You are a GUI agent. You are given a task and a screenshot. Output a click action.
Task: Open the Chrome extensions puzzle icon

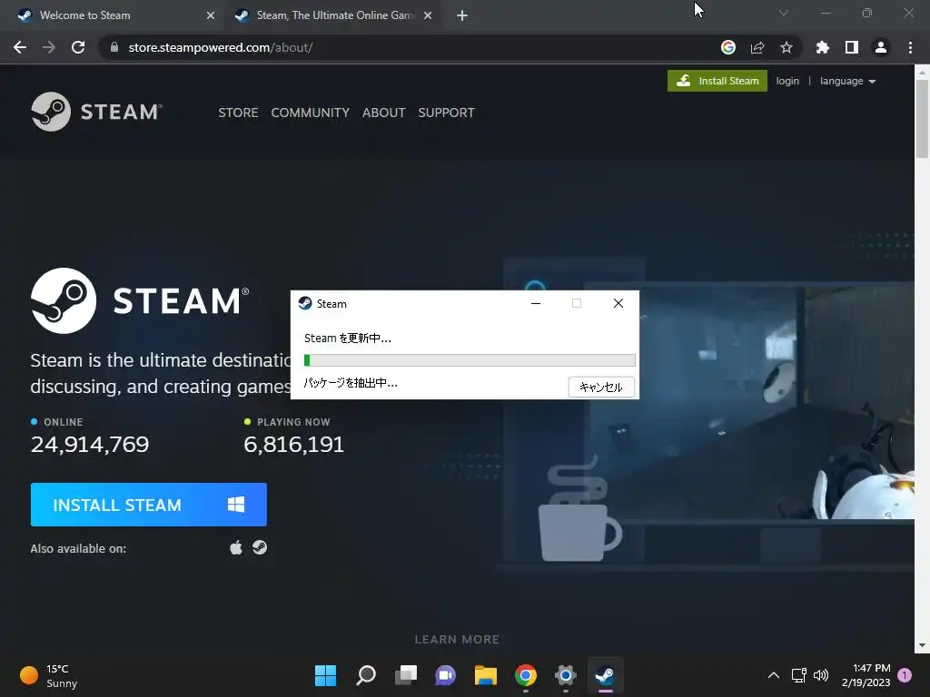823,47
